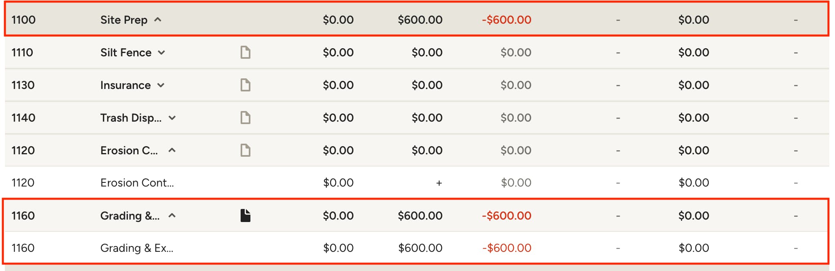Collapse the Erosion Control 1120 row
Screen dimensions: 835x271
tap(172, 150)
